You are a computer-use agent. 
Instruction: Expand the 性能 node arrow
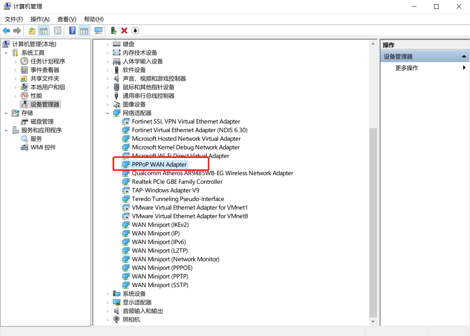coord(15,96)
